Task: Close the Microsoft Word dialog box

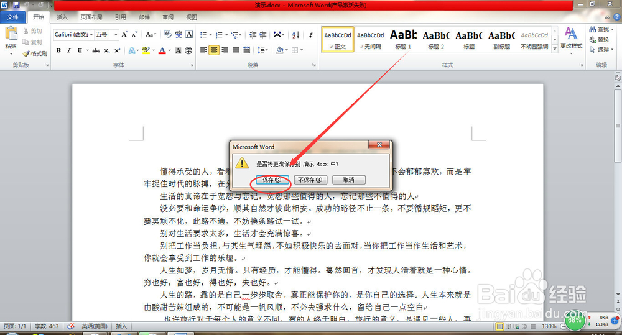Action: pyautogui.click(x=379, y=145)
